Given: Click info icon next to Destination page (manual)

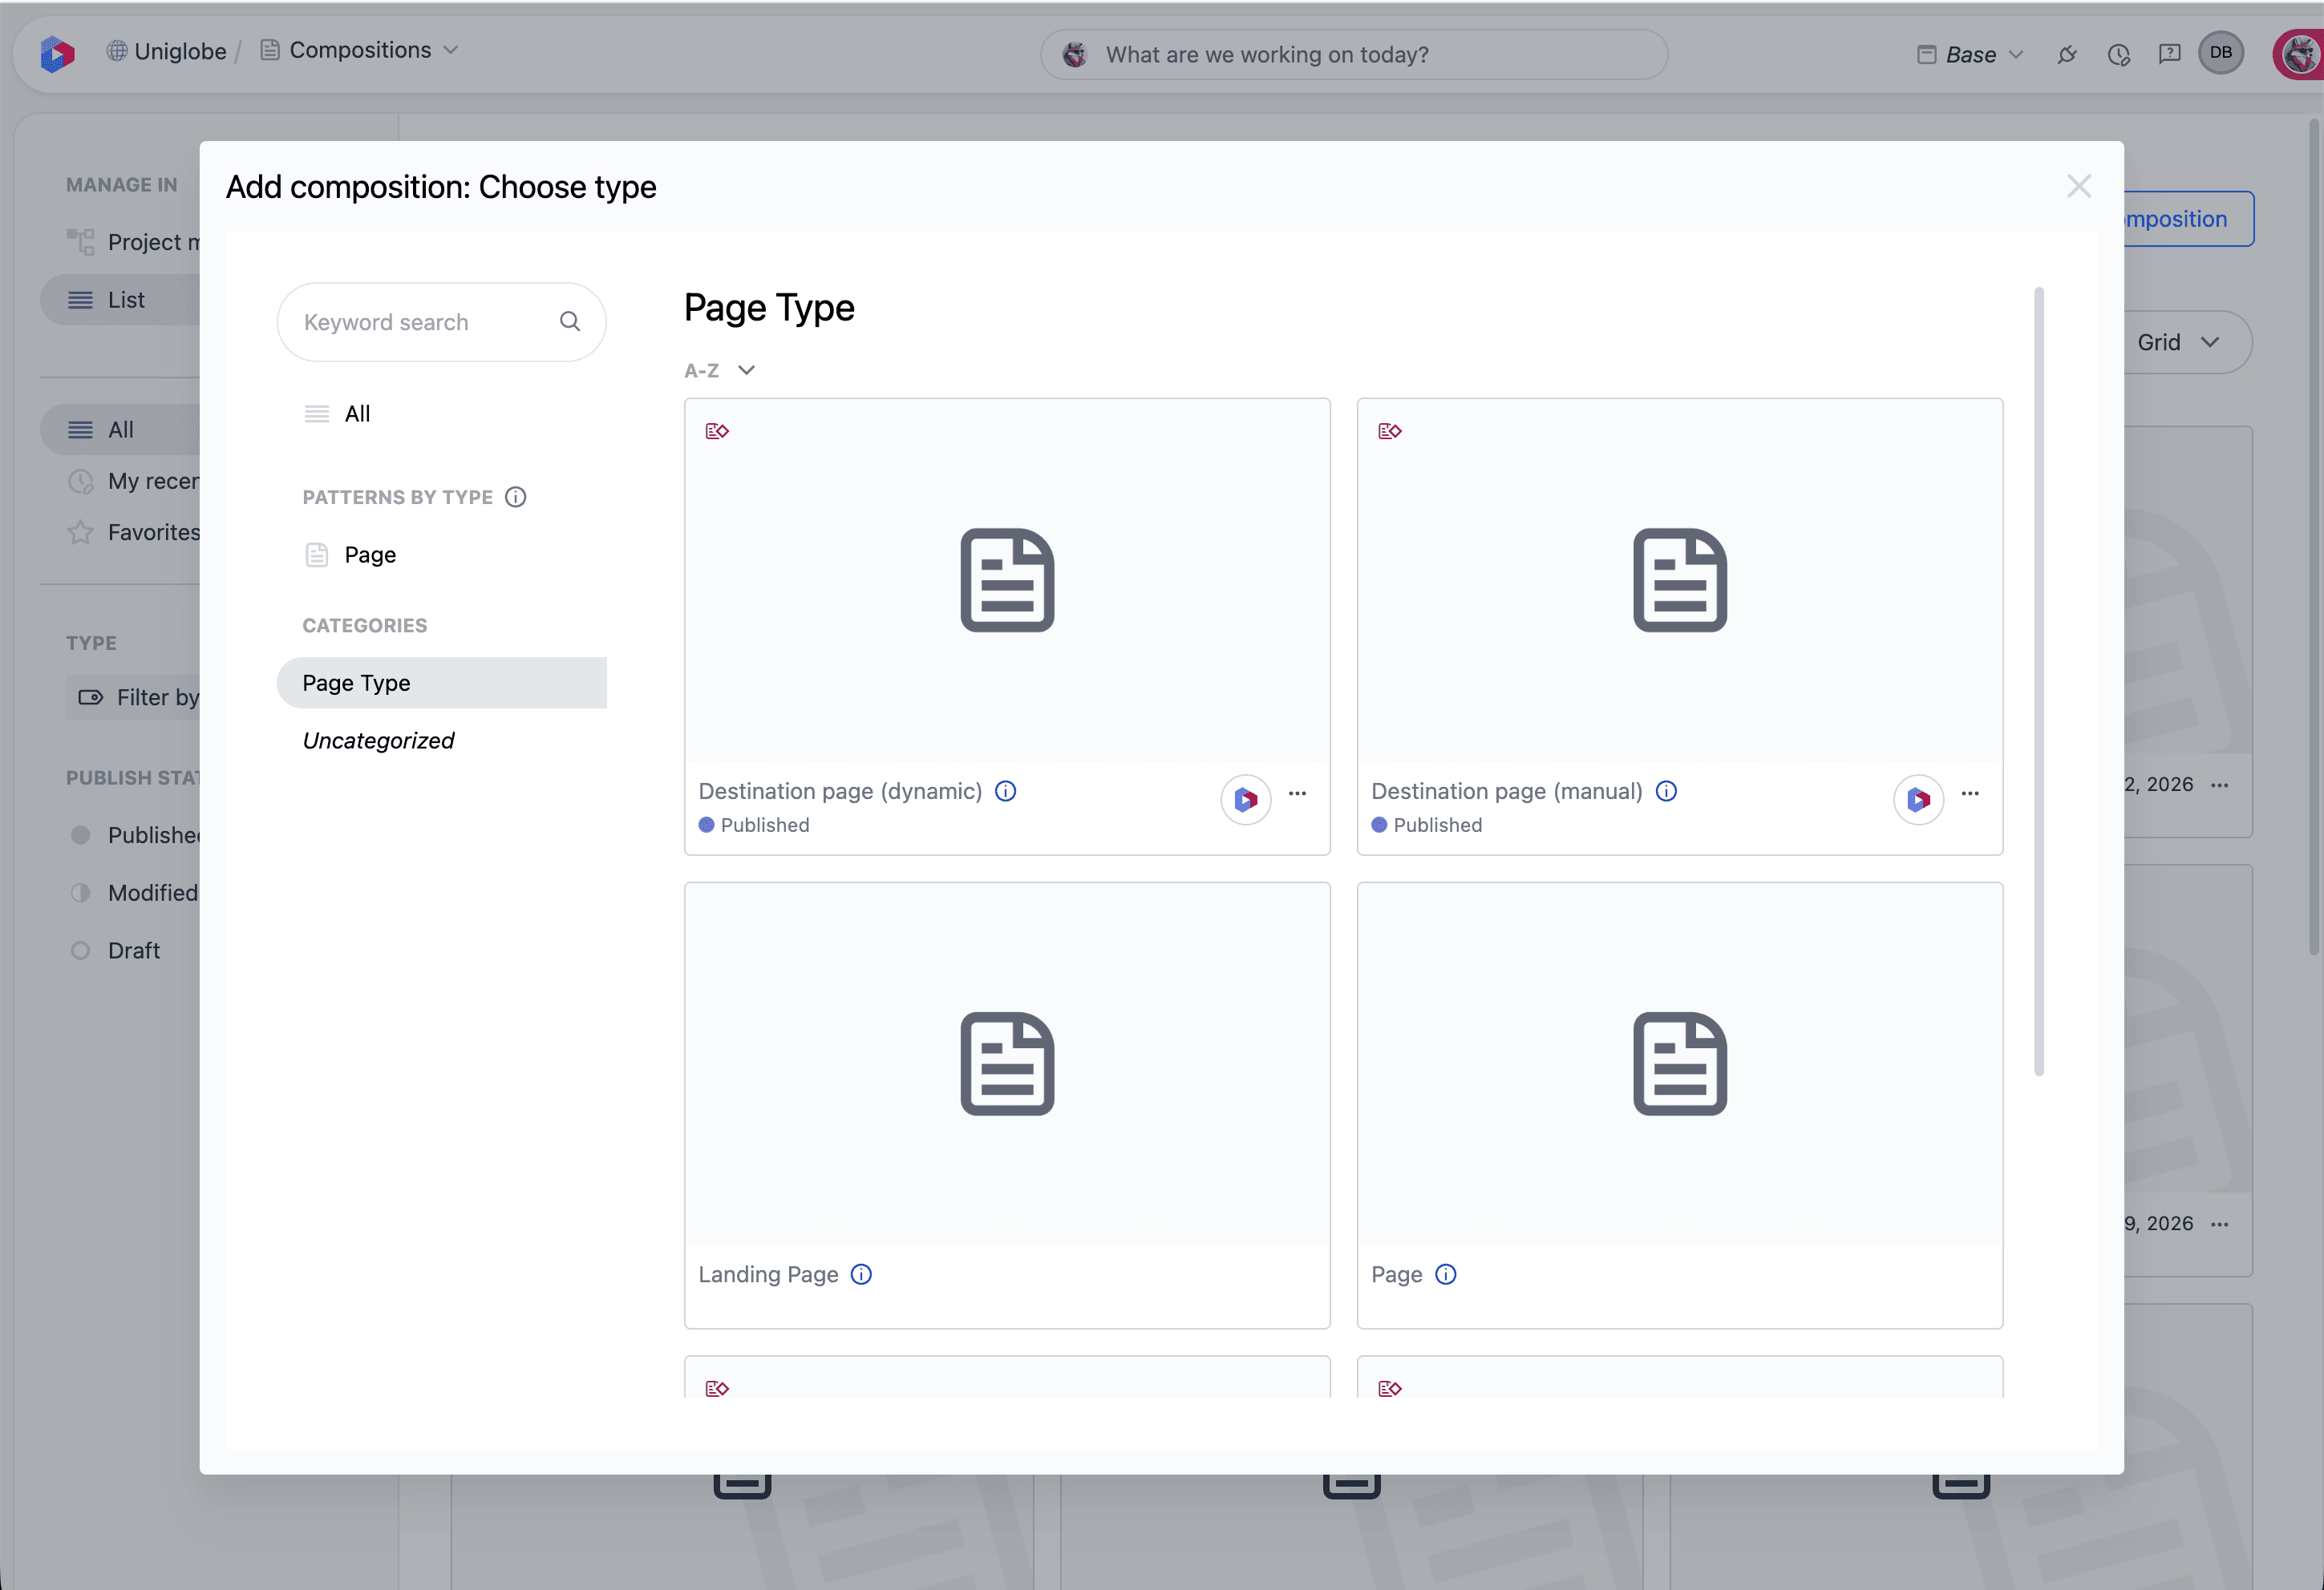Looking at the screenshot, I should click(1666, 792).
